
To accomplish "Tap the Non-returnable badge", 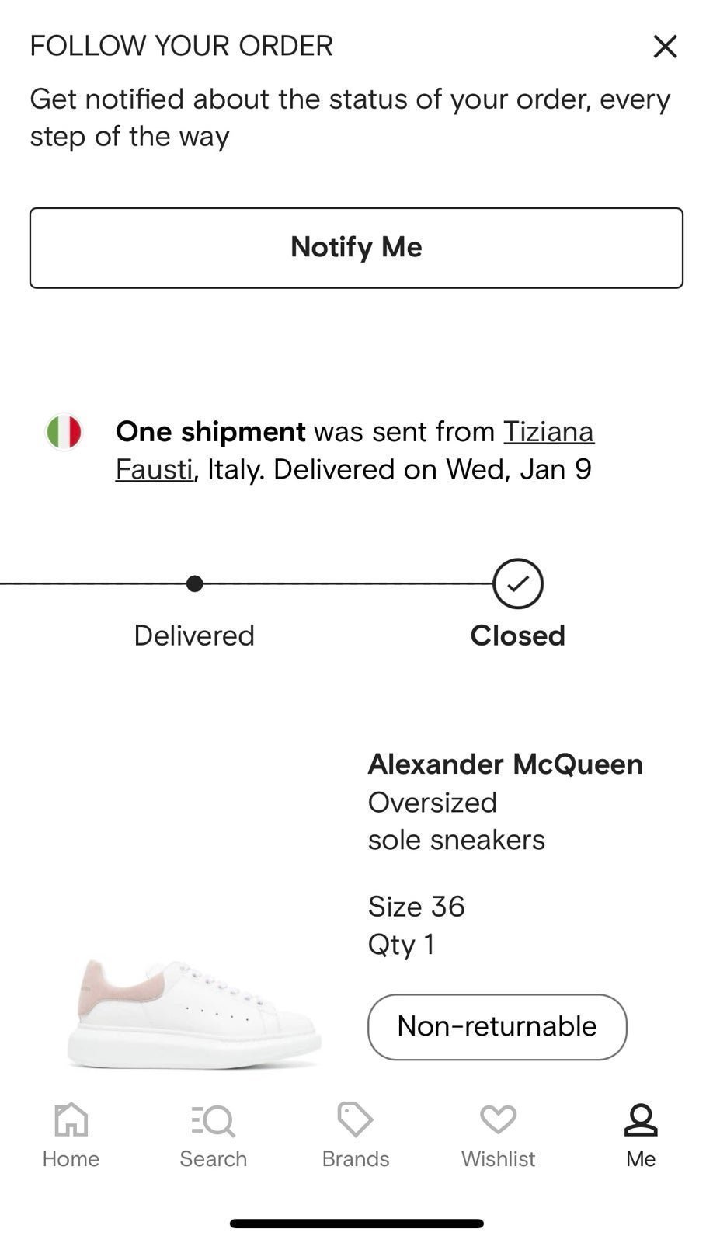I will (497, 1027).
